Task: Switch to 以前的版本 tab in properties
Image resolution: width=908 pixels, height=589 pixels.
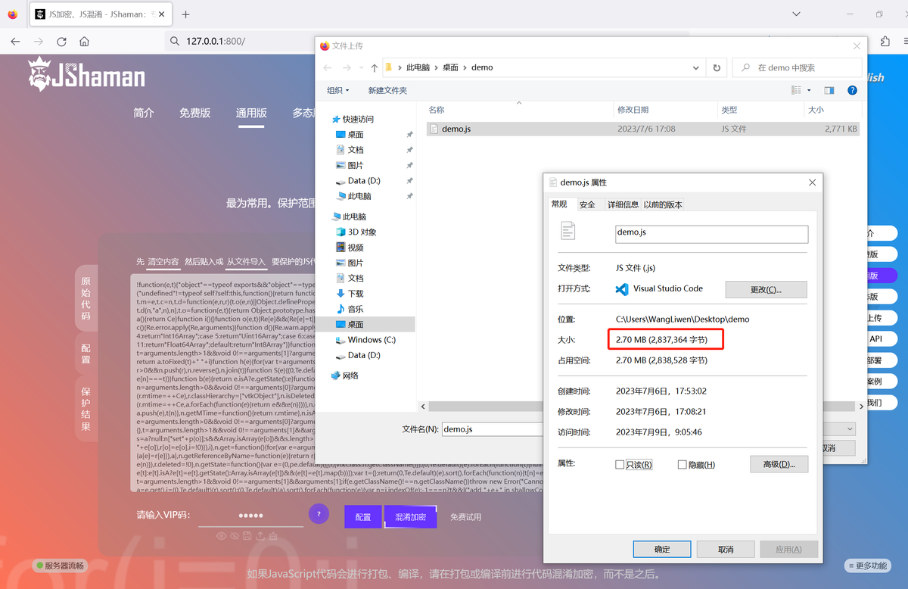Action: (663, 204)
